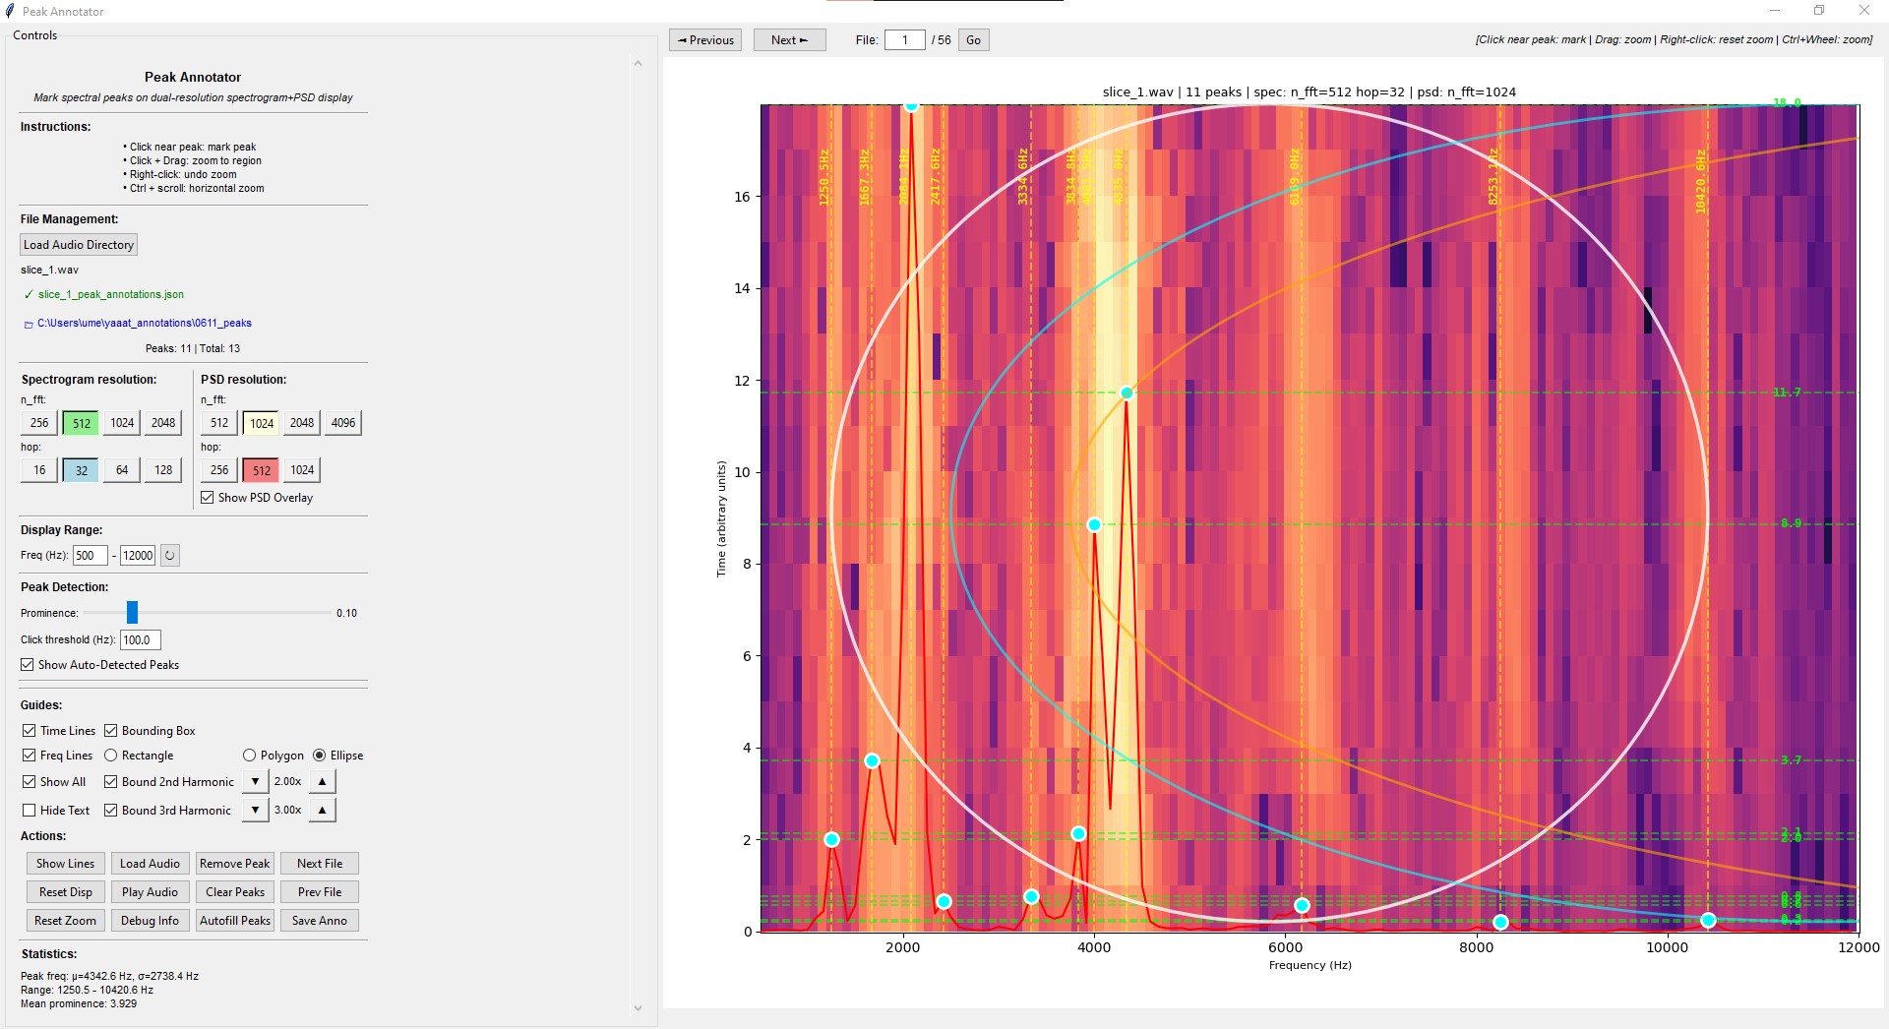Play the audio file
1889x1029 pixels.
150,892
